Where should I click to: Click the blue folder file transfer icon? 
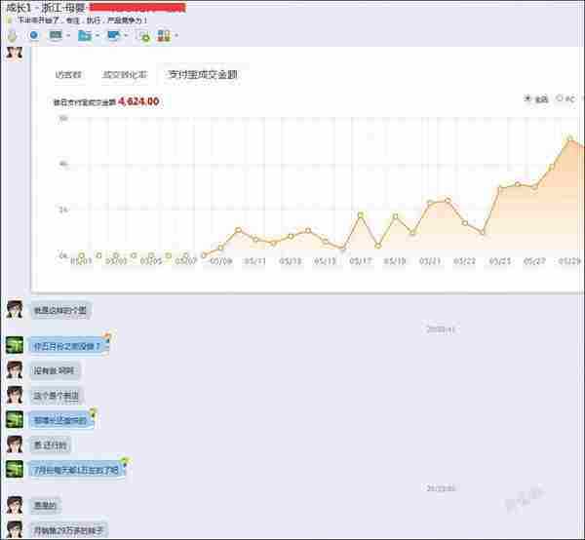coord(85,36)
